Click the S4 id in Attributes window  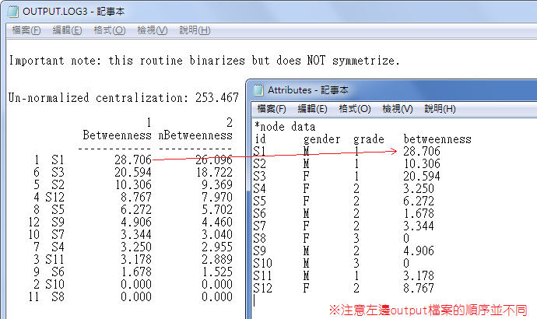click(260, 188)
